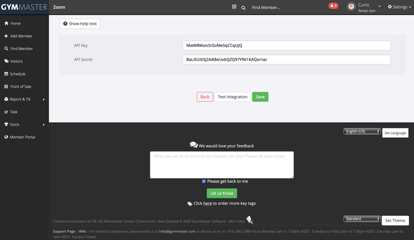
Task: Go to Schedule in the sidebar
Action: click(18, 74)
